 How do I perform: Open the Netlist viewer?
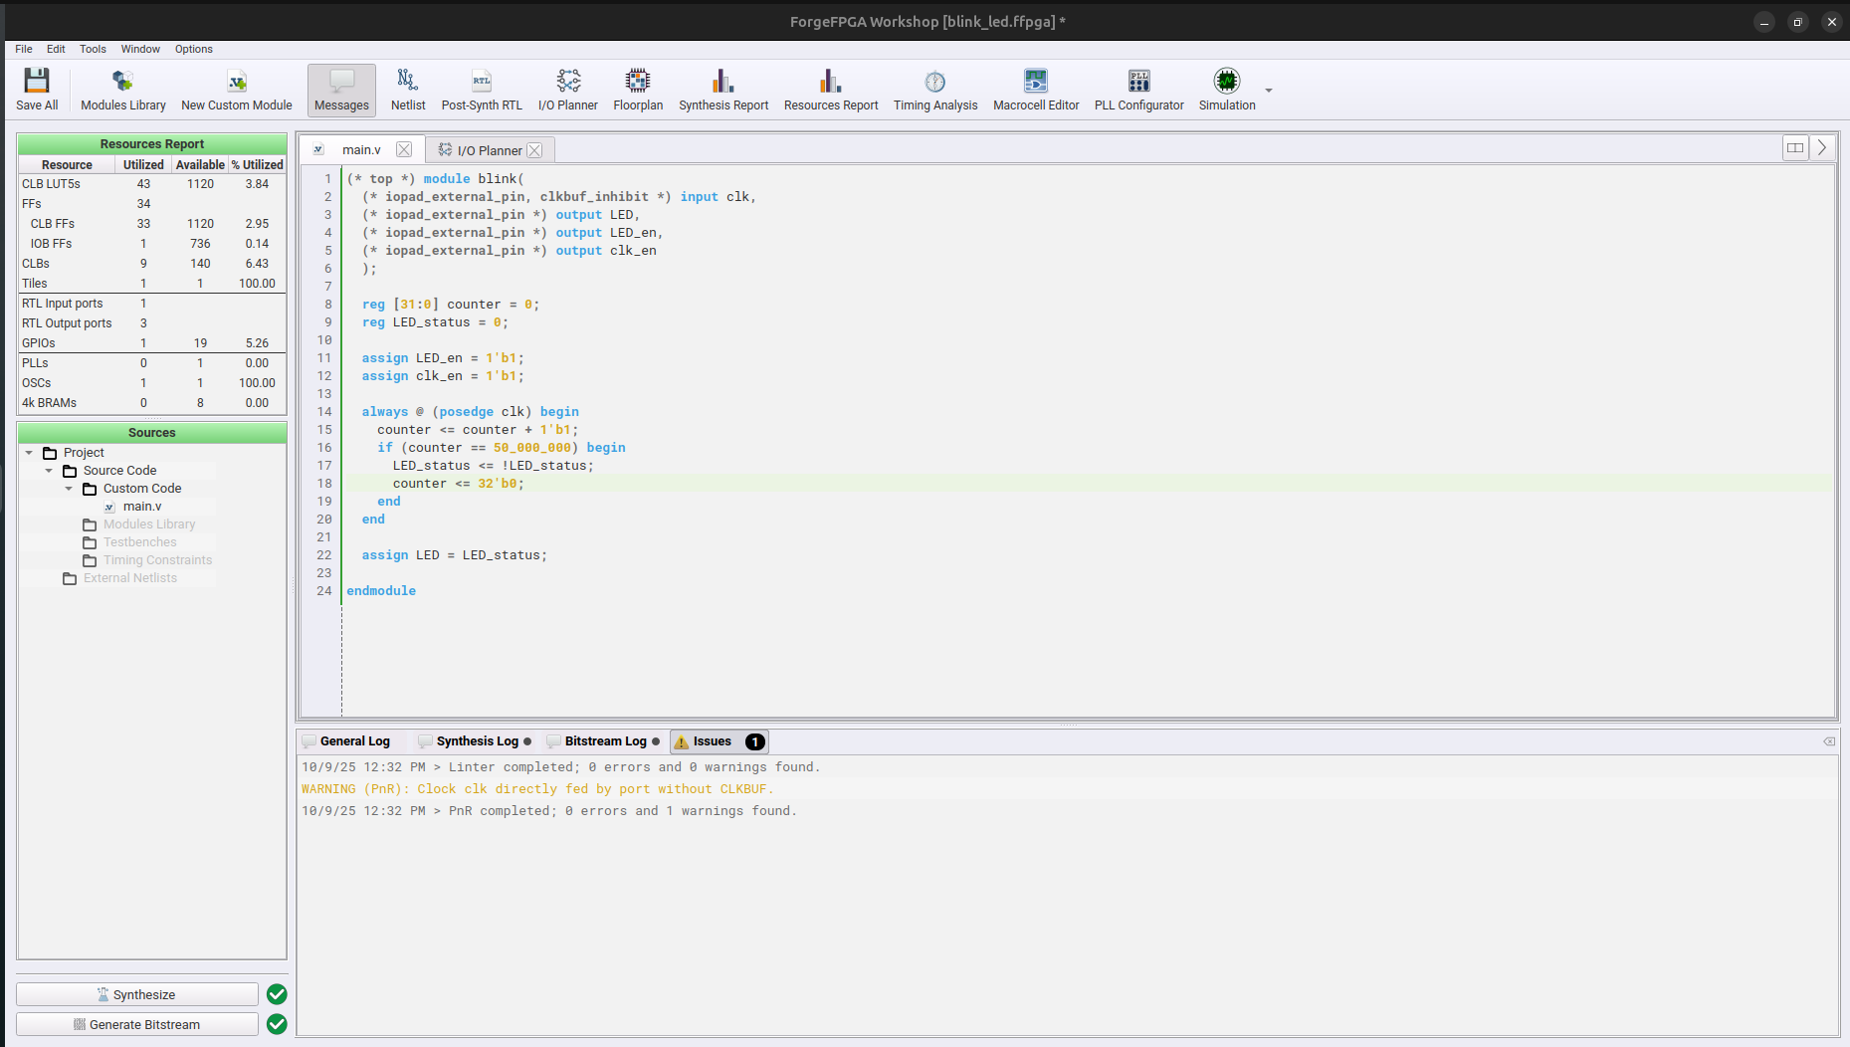407,90
